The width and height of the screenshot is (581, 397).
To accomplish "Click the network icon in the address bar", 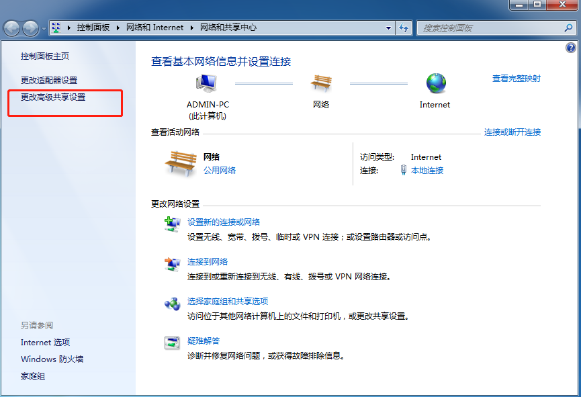I will coord(56,28).
